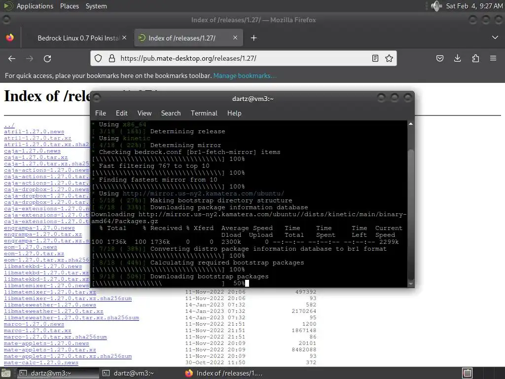505x379 pixels.
Task: Open the terminal View menu
Action: click(144, 113)
